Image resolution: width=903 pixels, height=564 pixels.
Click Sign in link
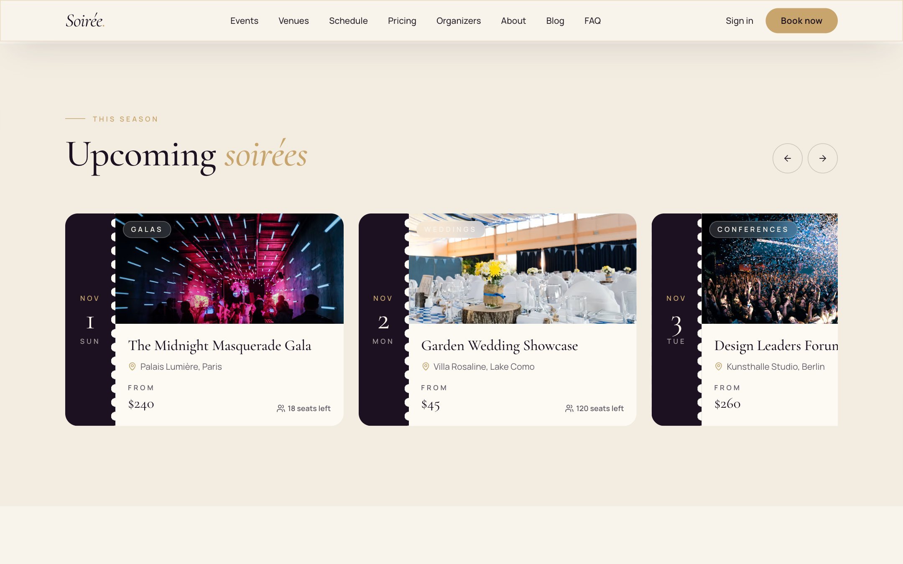click(x=739, y=20)
